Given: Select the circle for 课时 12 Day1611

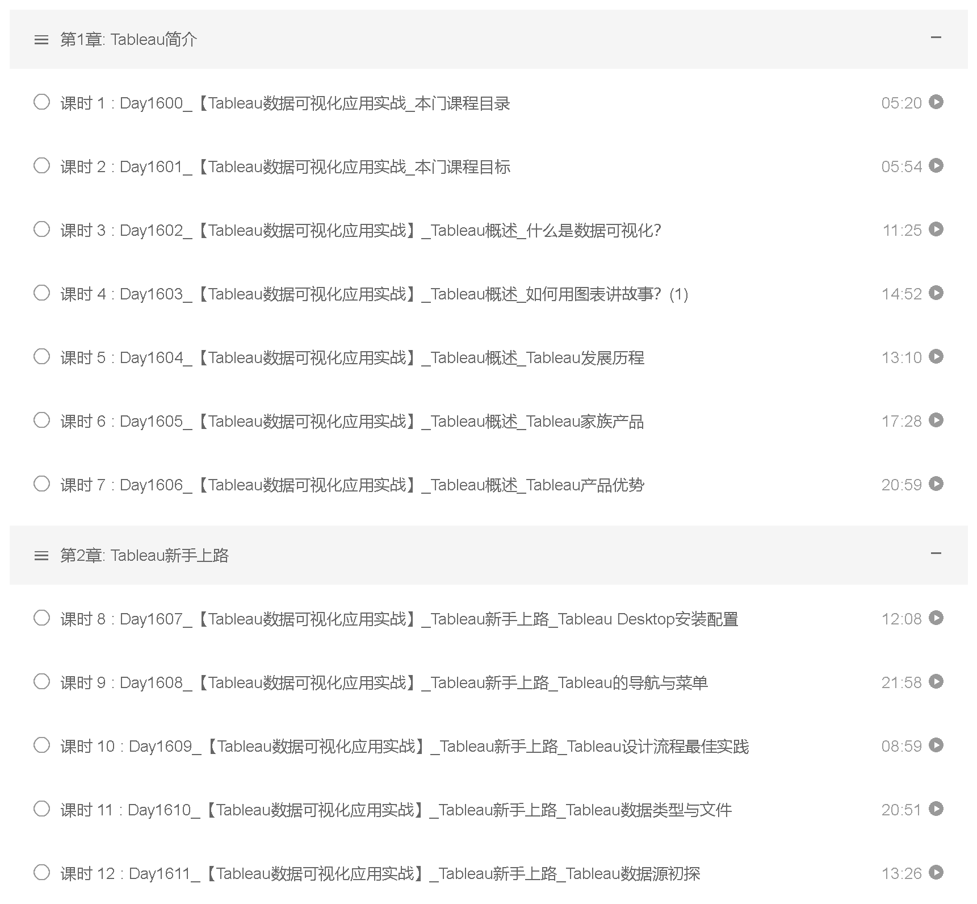Looking at the screenshot, I should tap(41, 873).
